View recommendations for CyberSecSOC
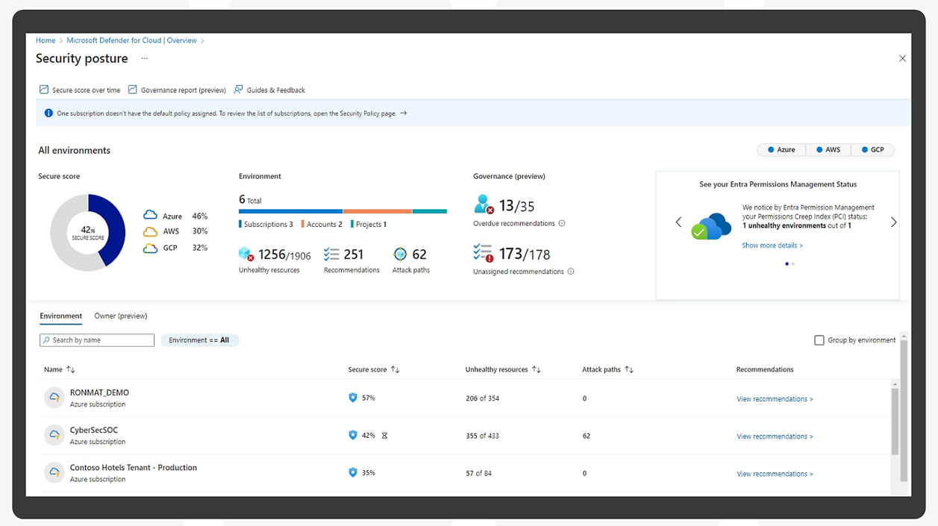The width and height of the screenshot is (938, 526). 775,436
